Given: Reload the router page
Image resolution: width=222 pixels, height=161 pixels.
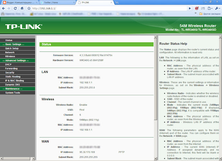Looking at the screenshot, I should point(15,8).
